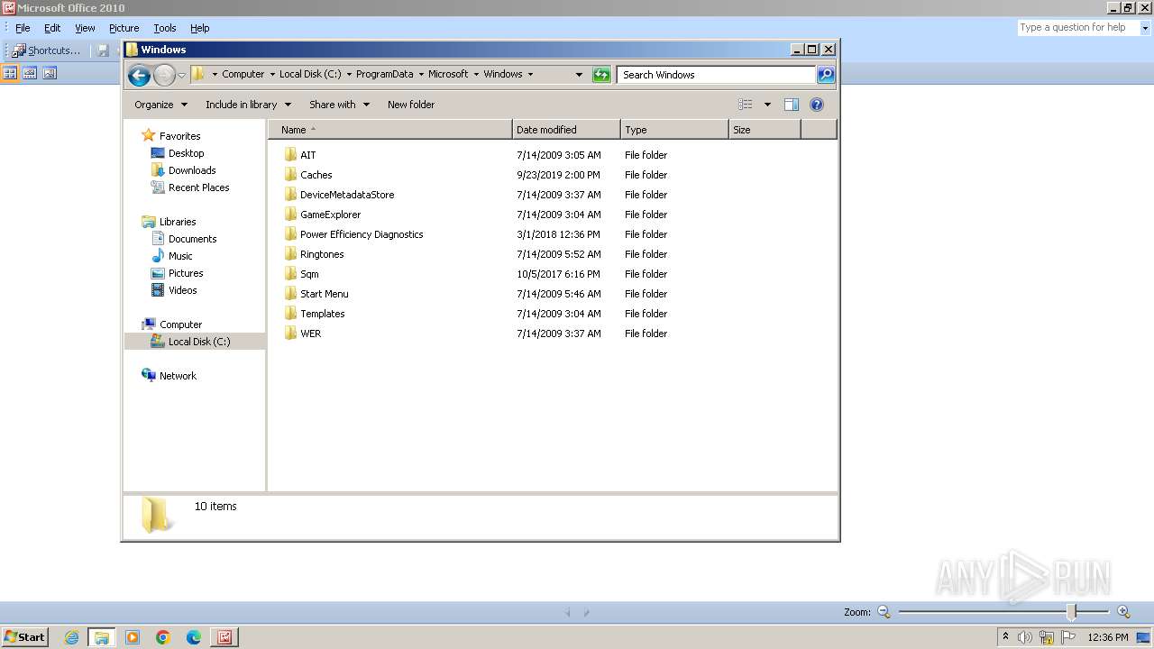Select Power Efficiency Diagnostics folder
This screenshot has height=649, width=1154.
click(x=362, y=234)
